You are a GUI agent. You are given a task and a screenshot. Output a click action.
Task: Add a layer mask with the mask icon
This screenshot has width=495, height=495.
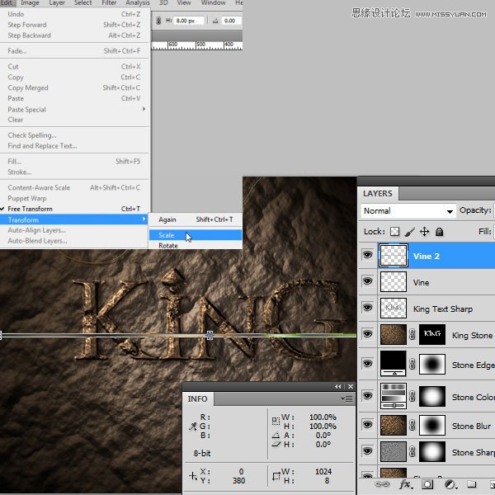[x=427, y=484]
